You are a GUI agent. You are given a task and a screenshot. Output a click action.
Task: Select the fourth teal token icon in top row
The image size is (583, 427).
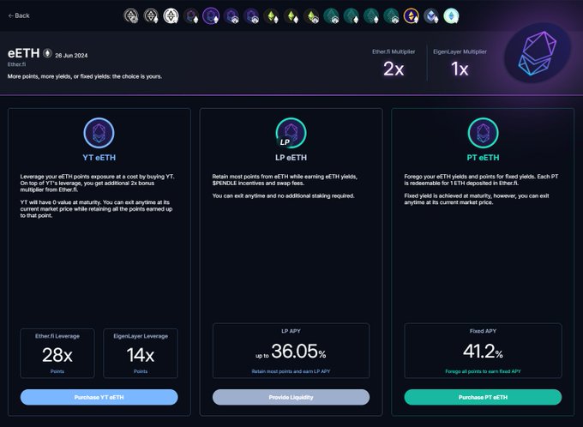391,16
